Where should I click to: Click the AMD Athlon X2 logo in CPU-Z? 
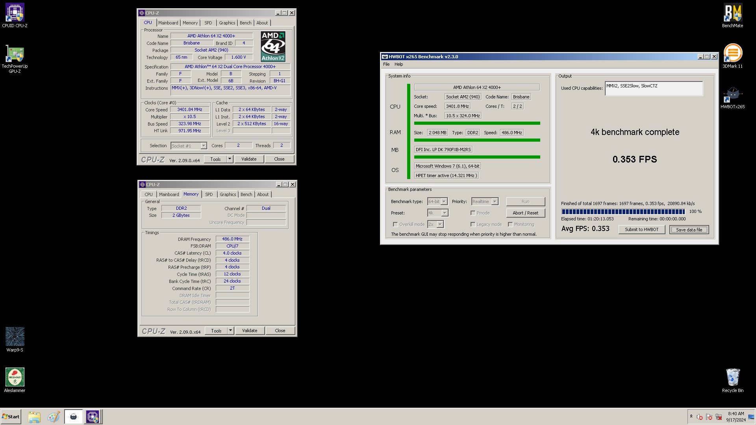[273, 46]
